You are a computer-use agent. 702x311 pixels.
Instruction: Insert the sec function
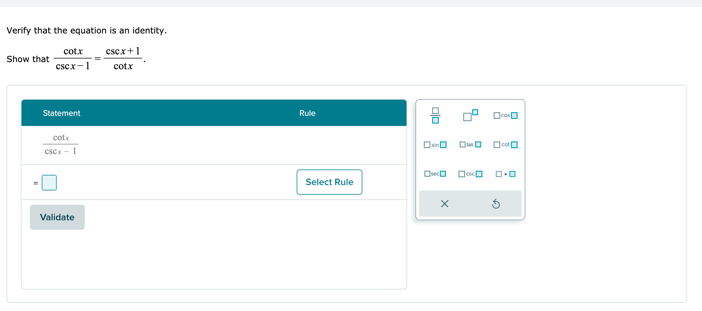coord(435,173)
